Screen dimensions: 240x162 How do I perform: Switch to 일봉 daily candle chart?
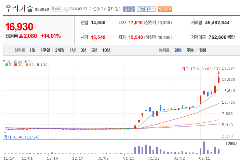178,50
